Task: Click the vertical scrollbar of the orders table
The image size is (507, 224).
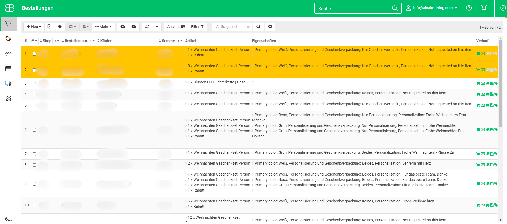Action: pos(500,83)
